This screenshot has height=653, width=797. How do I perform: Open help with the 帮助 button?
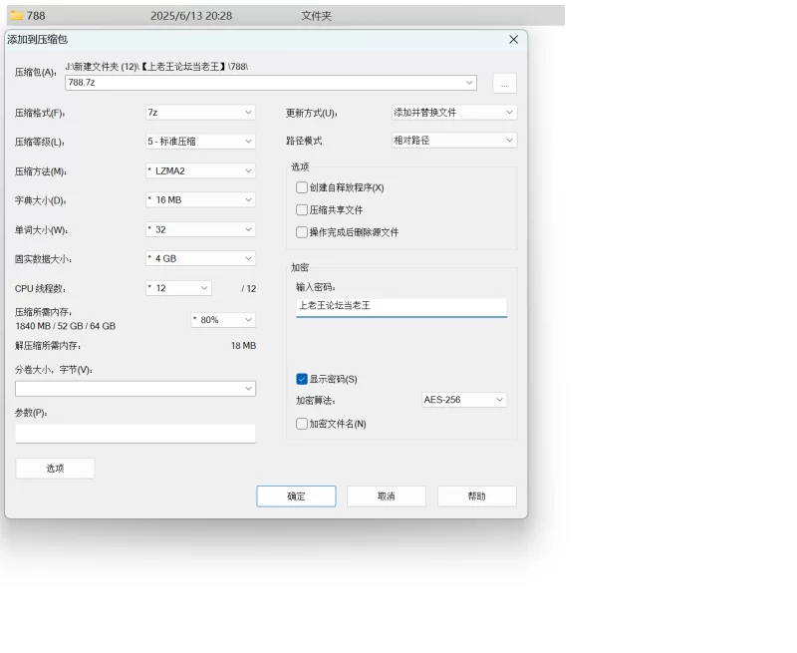(477, 496)
